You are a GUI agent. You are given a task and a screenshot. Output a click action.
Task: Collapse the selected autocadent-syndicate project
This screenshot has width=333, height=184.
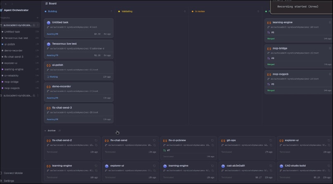tap(1, 25)
